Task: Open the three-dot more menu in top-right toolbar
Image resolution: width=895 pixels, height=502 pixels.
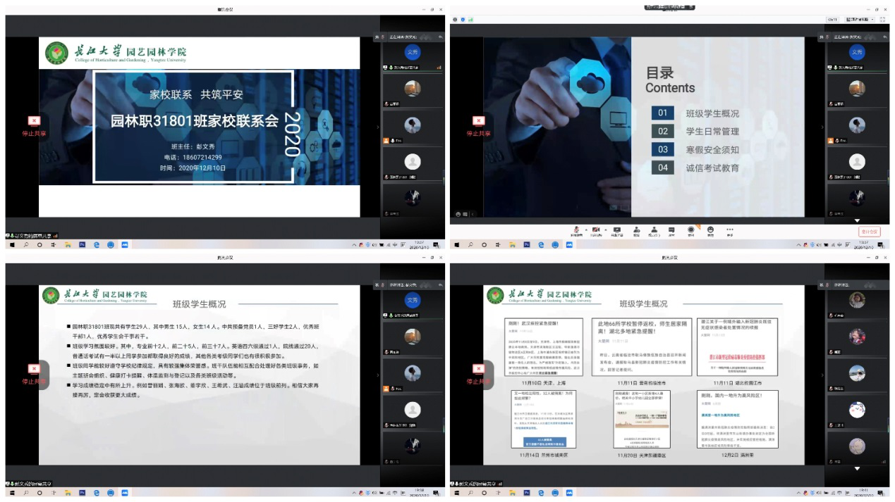Action: click(729, 230)
